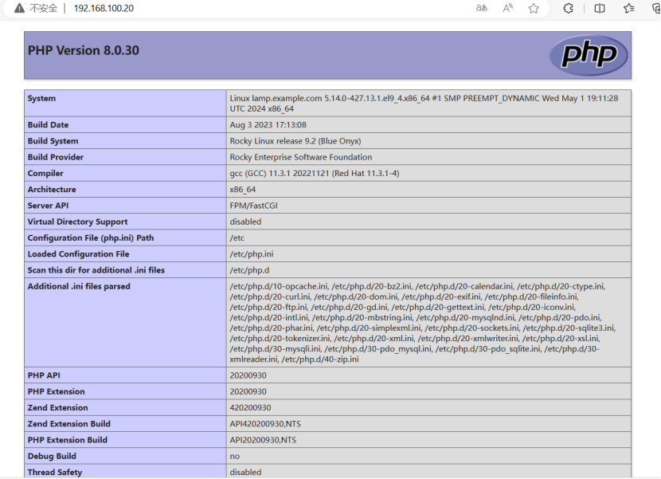Click the Compiler label
Viewport: 661px width, 479px height.
45,174
